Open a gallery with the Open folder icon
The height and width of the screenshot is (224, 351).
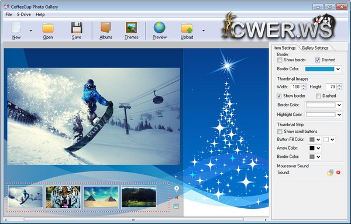pos(48,28)
